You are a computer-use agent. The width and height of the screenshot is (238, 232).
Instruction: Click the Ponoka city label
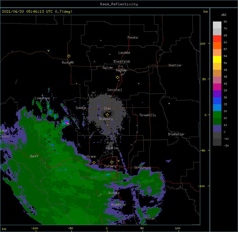(133, 37)
